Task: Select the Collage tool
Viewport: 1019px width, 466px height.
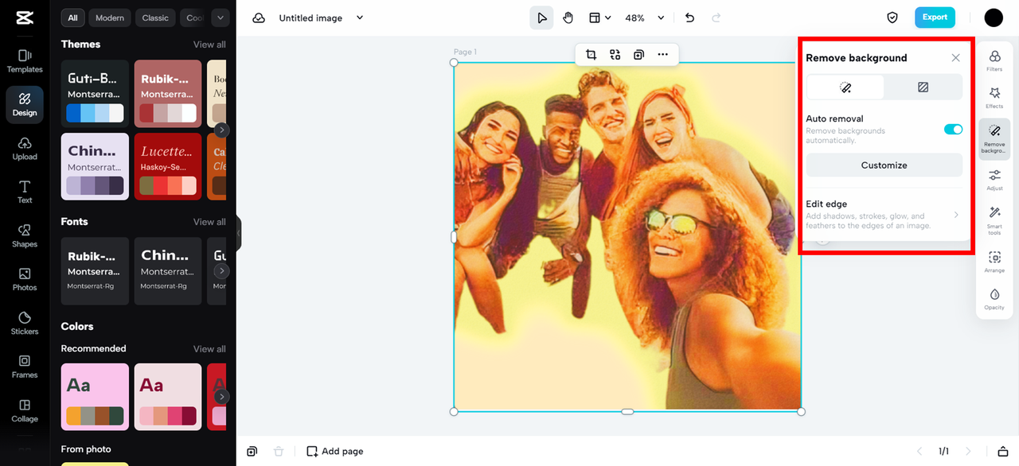Action: (25, 410)
